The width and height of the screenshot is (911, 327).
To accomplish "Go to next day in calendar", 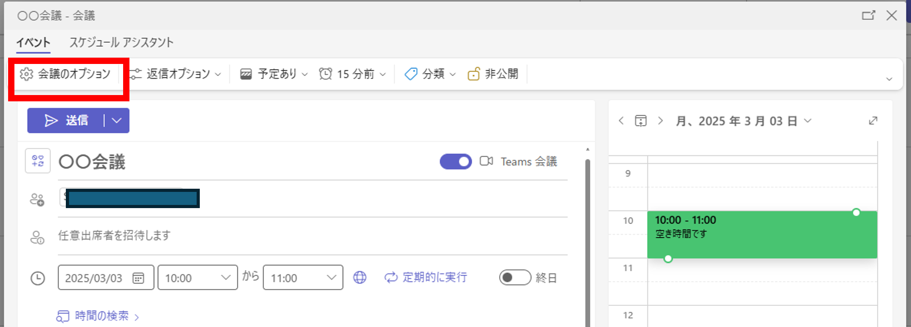I will tap(660, 121).
